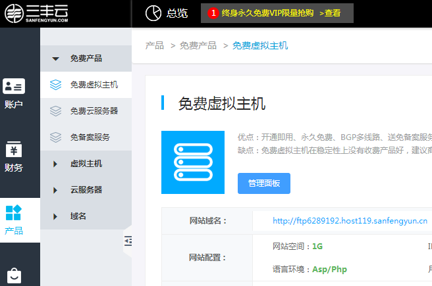The height and width of the screenshot is (286, 432).
Task: Open the 管理面板 button
Action: (264, 183)
